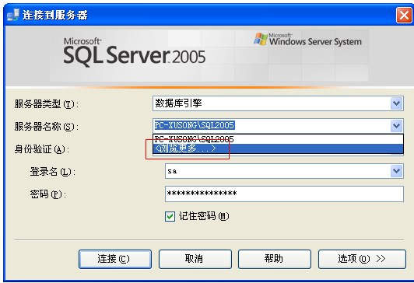Click the 取消 button
The image size is (414, 283).
click(195, 259)
